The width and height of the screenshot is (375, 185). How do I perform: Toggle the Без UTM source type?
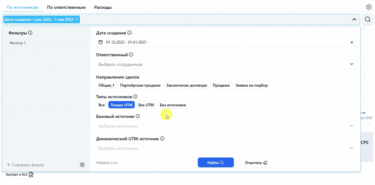[146, 105]
